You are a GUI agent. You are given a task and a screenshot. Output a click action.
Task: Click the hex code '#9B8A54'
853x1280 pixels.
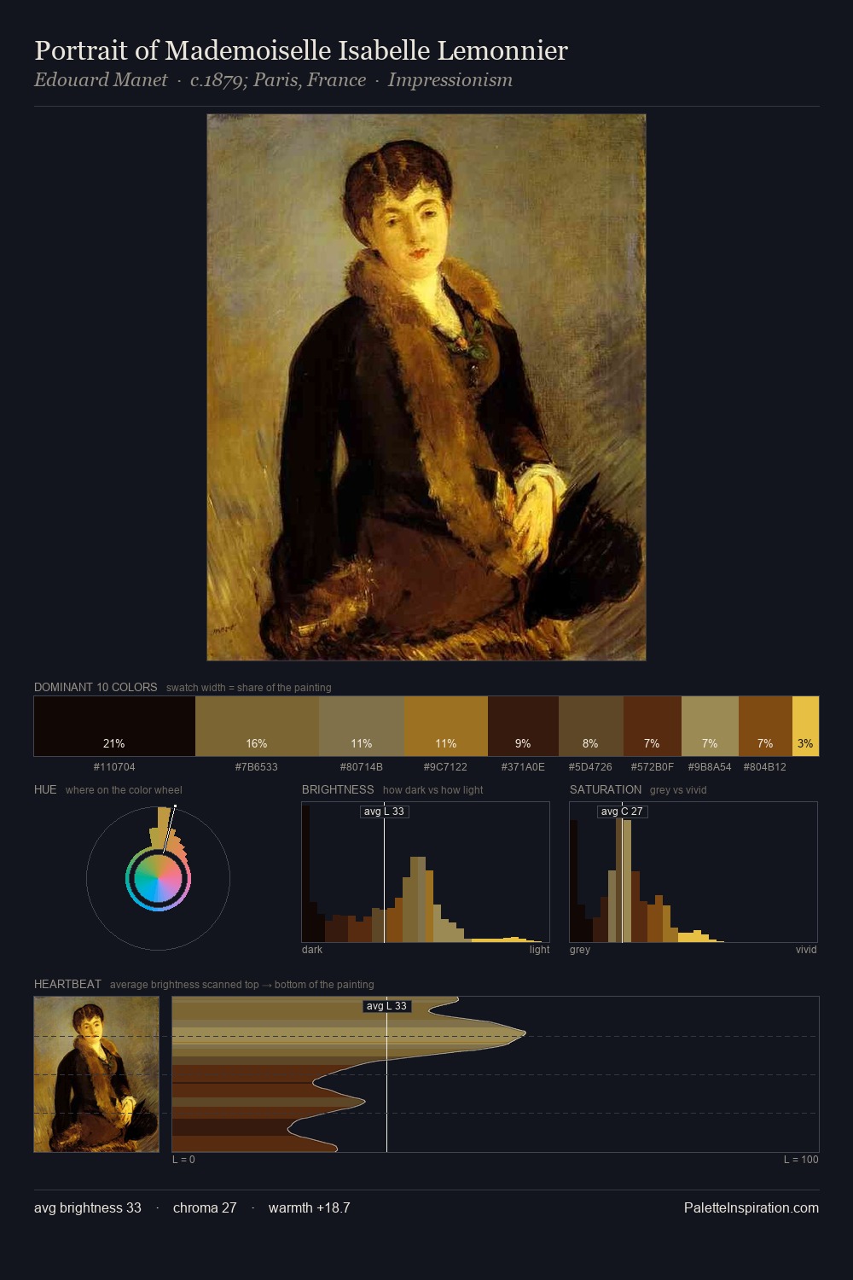tap(710, 767)
